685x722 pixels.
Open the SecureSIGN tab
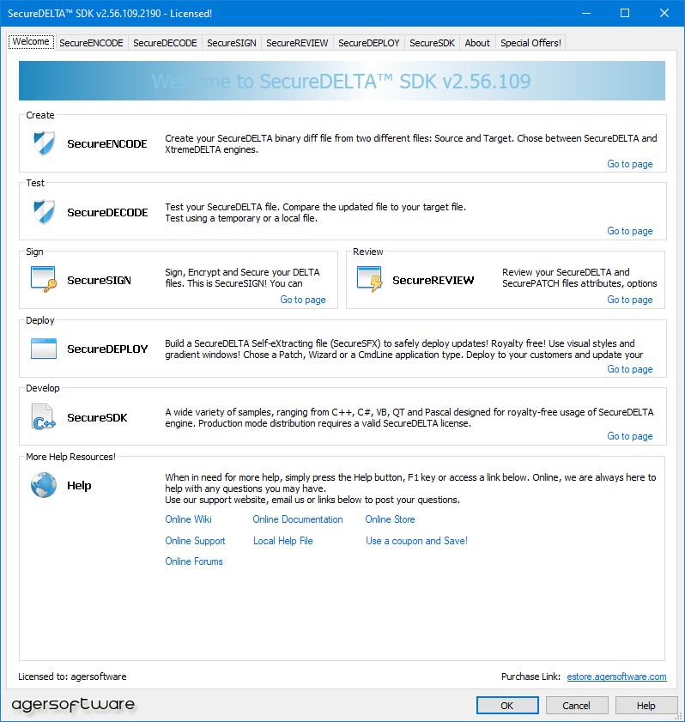tap(232, 43)
